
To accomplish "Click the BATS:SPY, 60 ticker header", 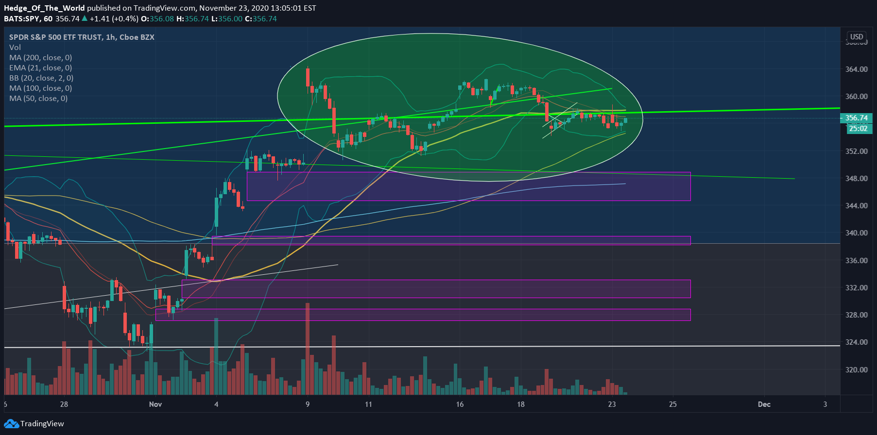I will pyautogui.click(x=28, y=19).
